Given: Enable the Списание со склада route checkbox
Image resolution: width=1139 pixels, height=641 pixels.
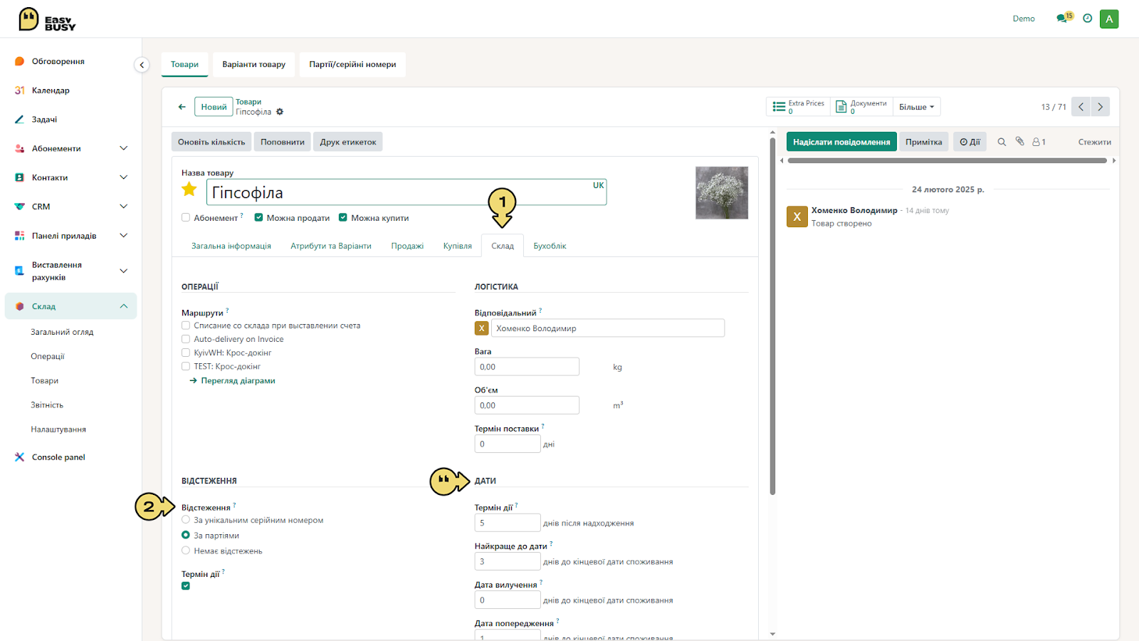Looking at the screenshot, I should coord(186,325).
